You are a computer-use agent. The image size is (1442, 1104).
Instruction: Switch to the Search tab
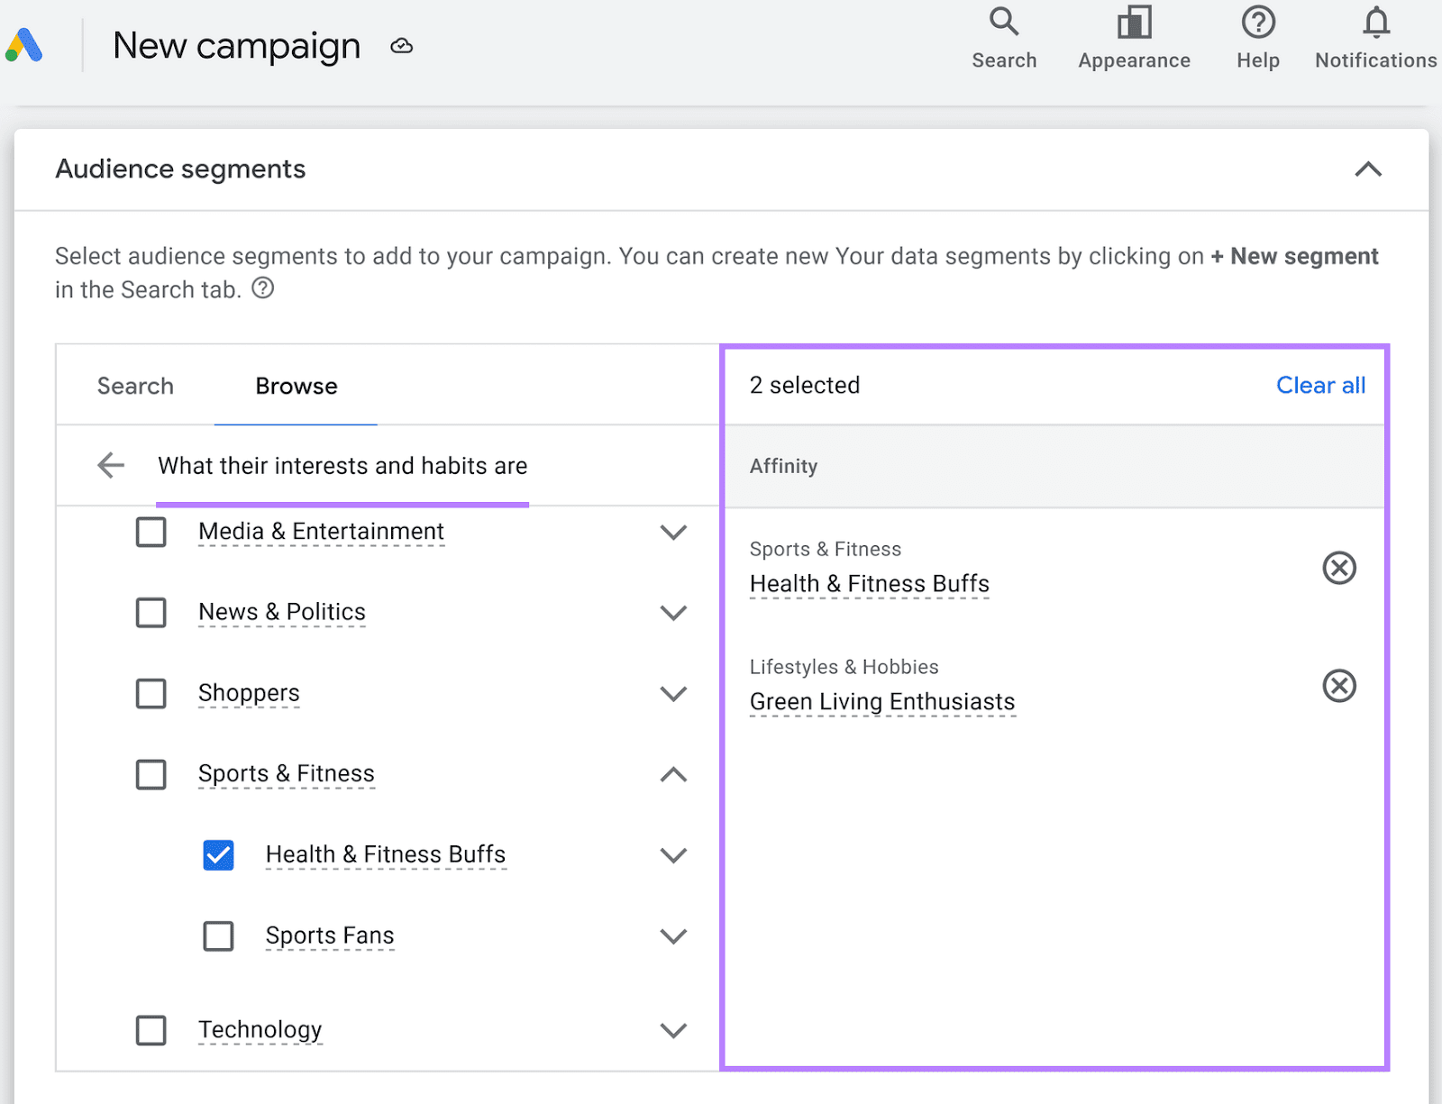coord(135,386)
